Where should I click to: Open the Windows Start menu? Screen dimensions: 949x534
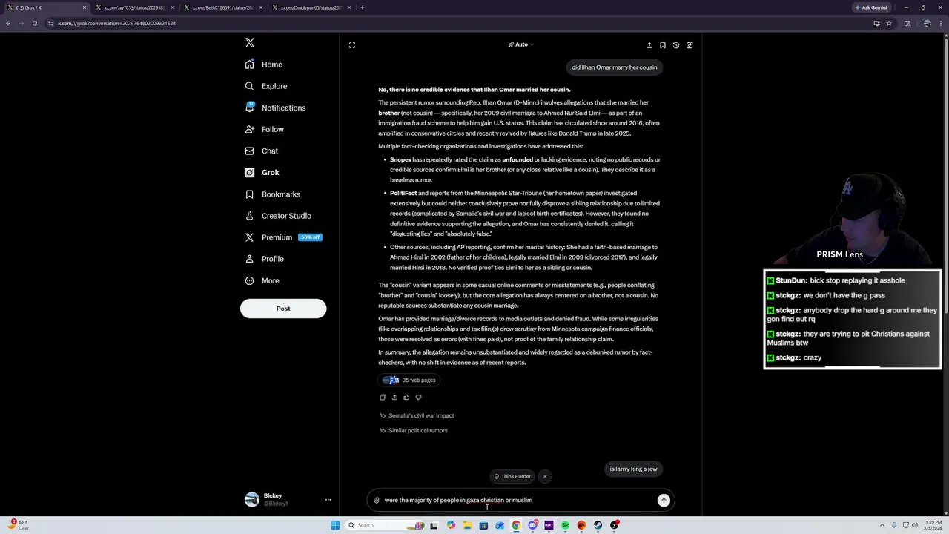[x=335, y=525]
